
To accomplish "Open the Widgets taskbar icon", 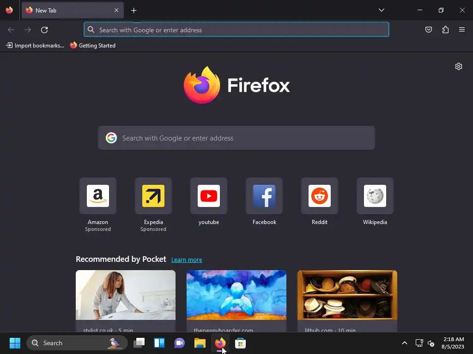I will point(159,343).
